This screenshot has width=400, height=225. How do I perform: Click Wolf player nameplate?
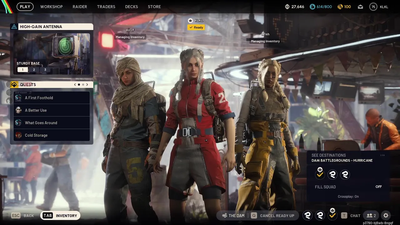tap(130, 30)
